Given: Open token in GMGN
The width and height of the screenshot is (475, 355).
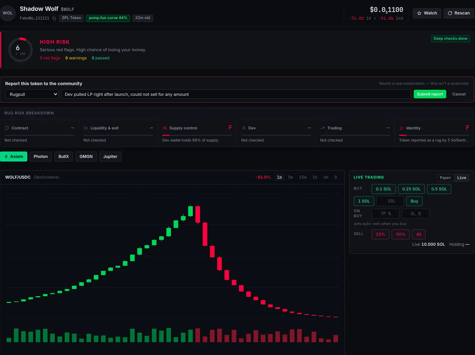Looking at the screenshot, I should tap(86, 156).
